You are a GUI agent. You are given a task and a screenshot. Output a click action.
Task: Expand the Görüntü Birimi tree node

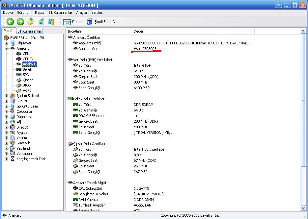(7, 106)
